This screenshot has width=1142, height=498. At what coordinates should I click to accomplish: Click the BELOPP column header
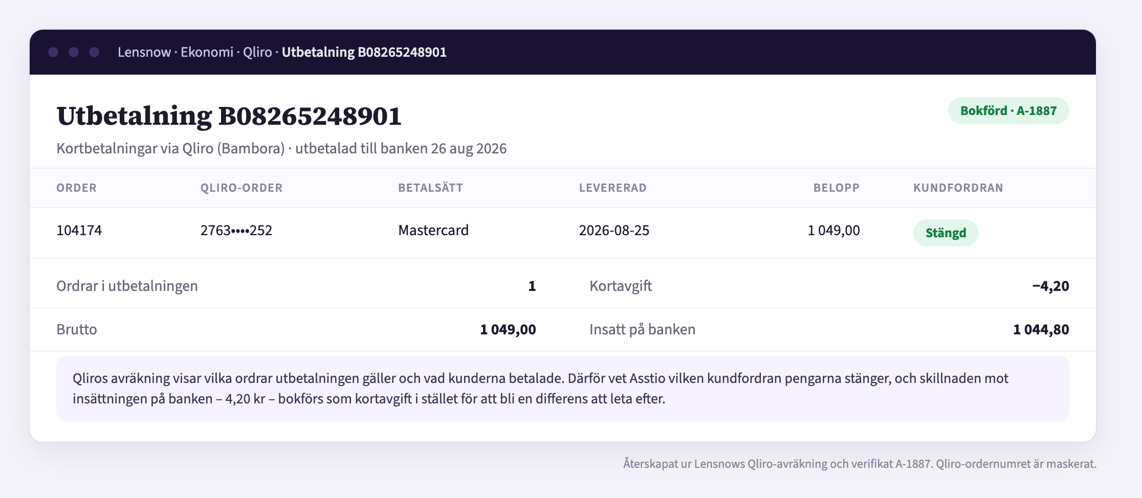click(x=837, y=188)
